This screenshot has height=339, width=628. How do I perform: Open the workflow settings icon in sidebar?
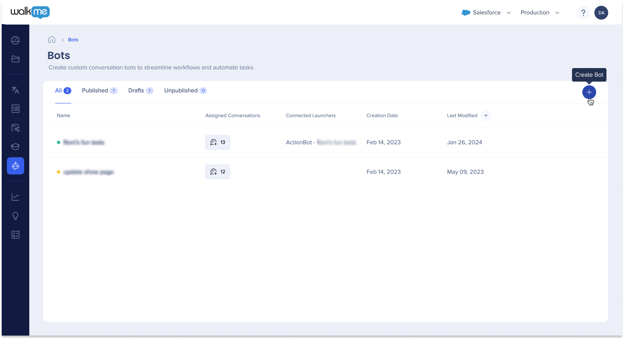pyautogui.click(x=16, y=128)
